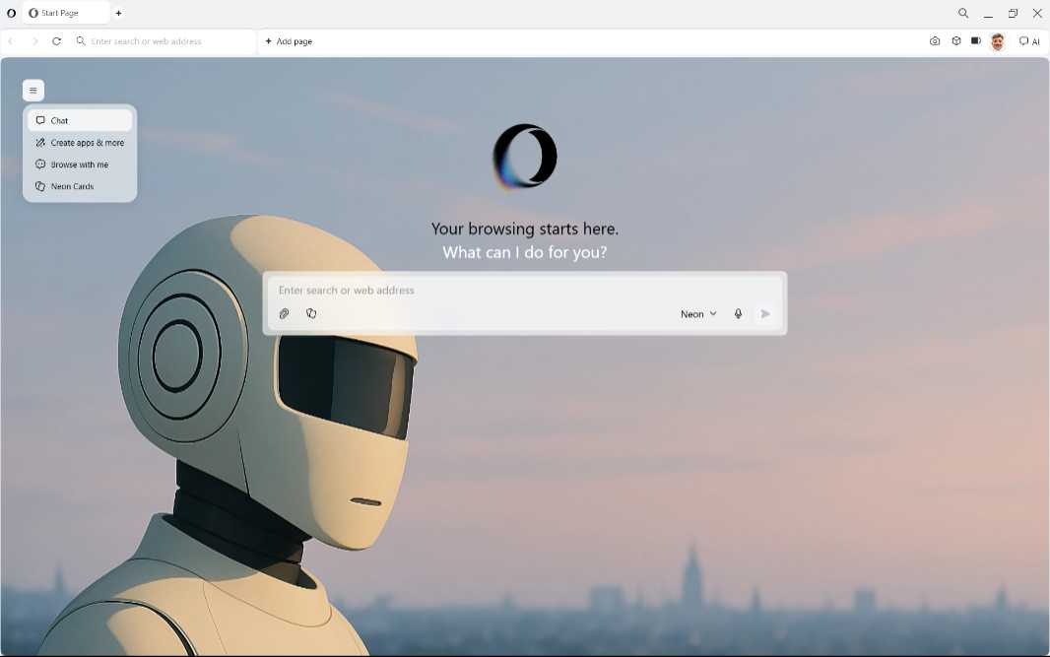Attach a file with paperclip icon
Viewport: 1050px width, 657px height.
[x=284, y=313]
